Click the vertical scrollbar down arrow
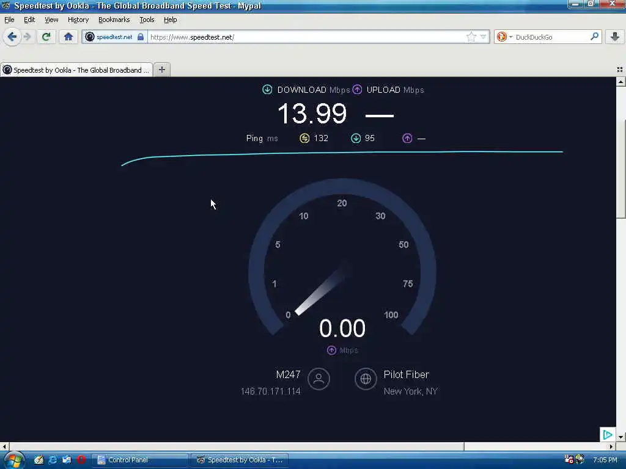The height and width of the screenshot is (469, 626). point(620,437)
